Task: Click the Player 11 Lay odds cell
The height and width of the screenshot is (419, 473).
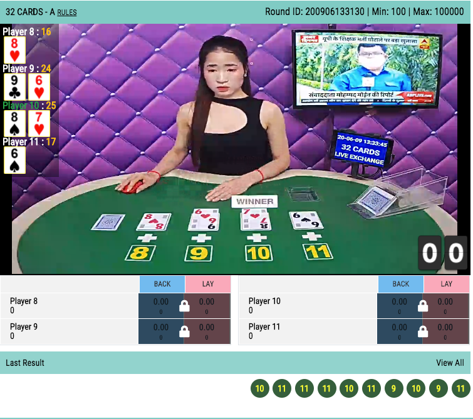Action: (x=446, y=331)
